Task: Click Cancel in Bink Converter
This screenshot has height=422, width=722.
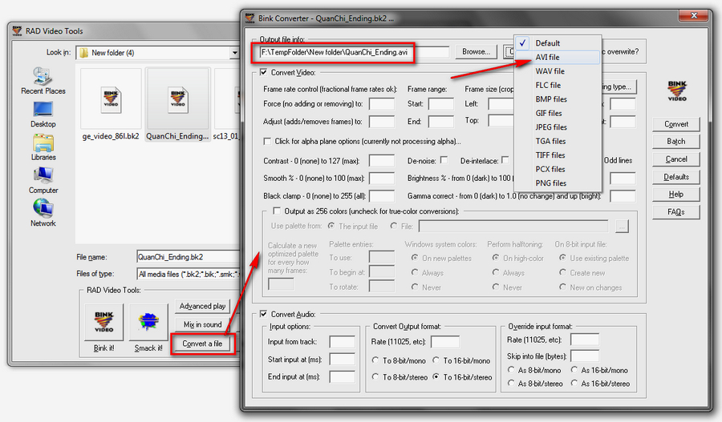Action: click(676, 159)
